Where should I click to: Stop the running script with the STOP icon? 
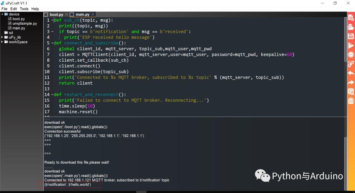(351, 55)
